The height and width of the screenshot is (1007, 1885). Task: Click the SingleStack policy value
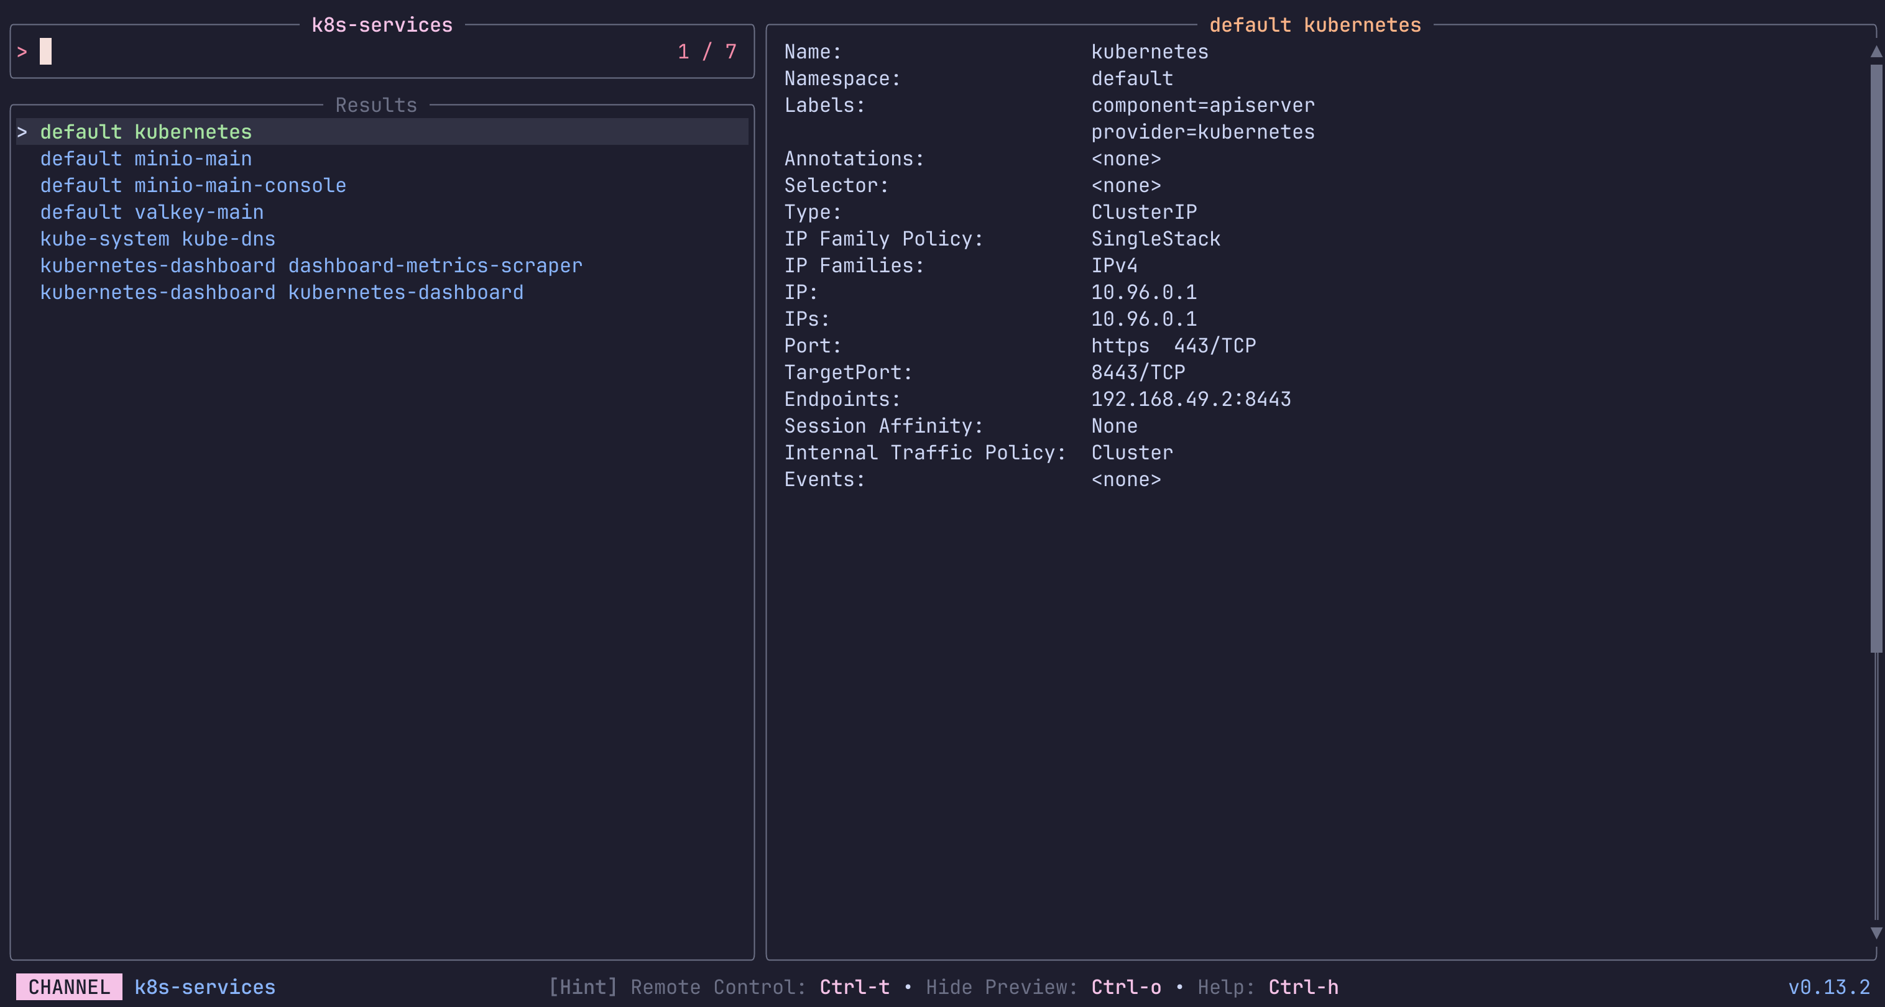1156,239
